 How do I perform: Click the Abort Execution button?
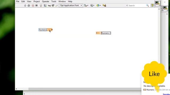click(x=33, y=6)
